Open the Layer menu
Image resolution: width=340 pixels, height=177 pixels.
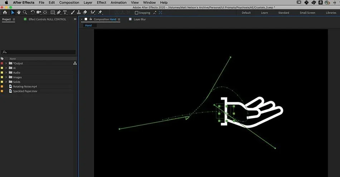[x=88, y=3]
